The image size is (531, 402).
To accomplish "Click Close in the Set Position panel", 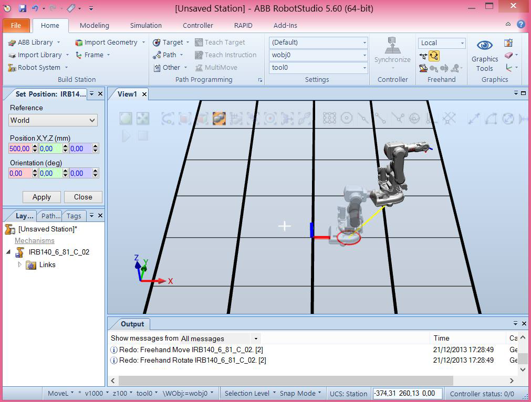I will [83, 197].
